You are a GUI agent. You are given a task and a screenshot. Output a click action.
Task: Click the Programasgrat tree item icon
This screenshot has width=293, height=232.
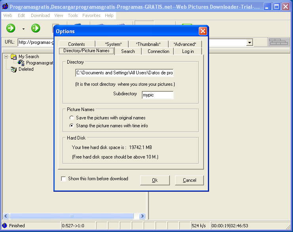coord(21,63)
